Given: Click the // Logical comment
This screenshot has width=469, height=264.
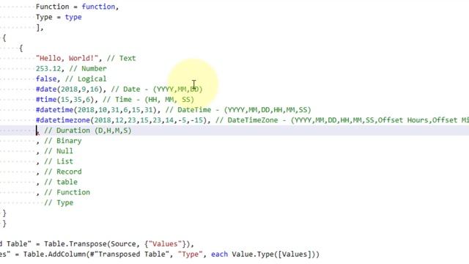Looking at the screenshot, I should pos(86,78).
